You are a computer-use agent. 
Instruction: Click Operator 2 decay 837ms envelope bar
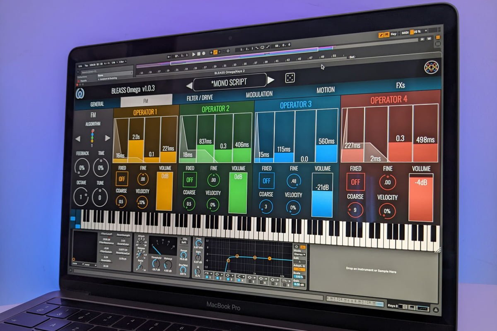[x=205, y=139]
